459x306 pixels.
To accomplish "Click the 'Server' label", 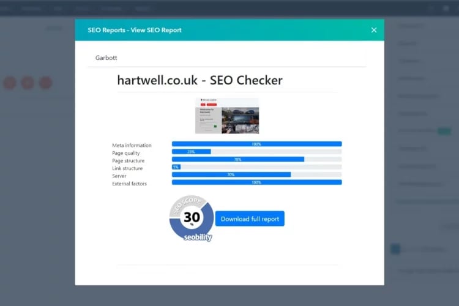I will (x=119, y=176).
